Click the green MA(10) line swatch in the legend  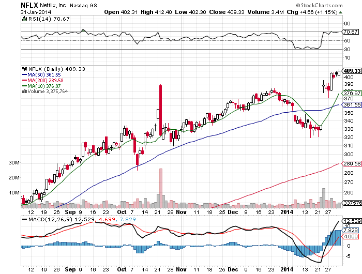point(24,86)
